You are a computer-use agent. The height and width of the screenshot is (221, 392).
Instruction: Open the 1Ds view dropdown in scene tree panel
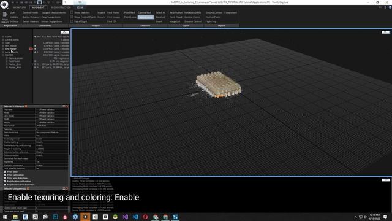pos(64,32)
